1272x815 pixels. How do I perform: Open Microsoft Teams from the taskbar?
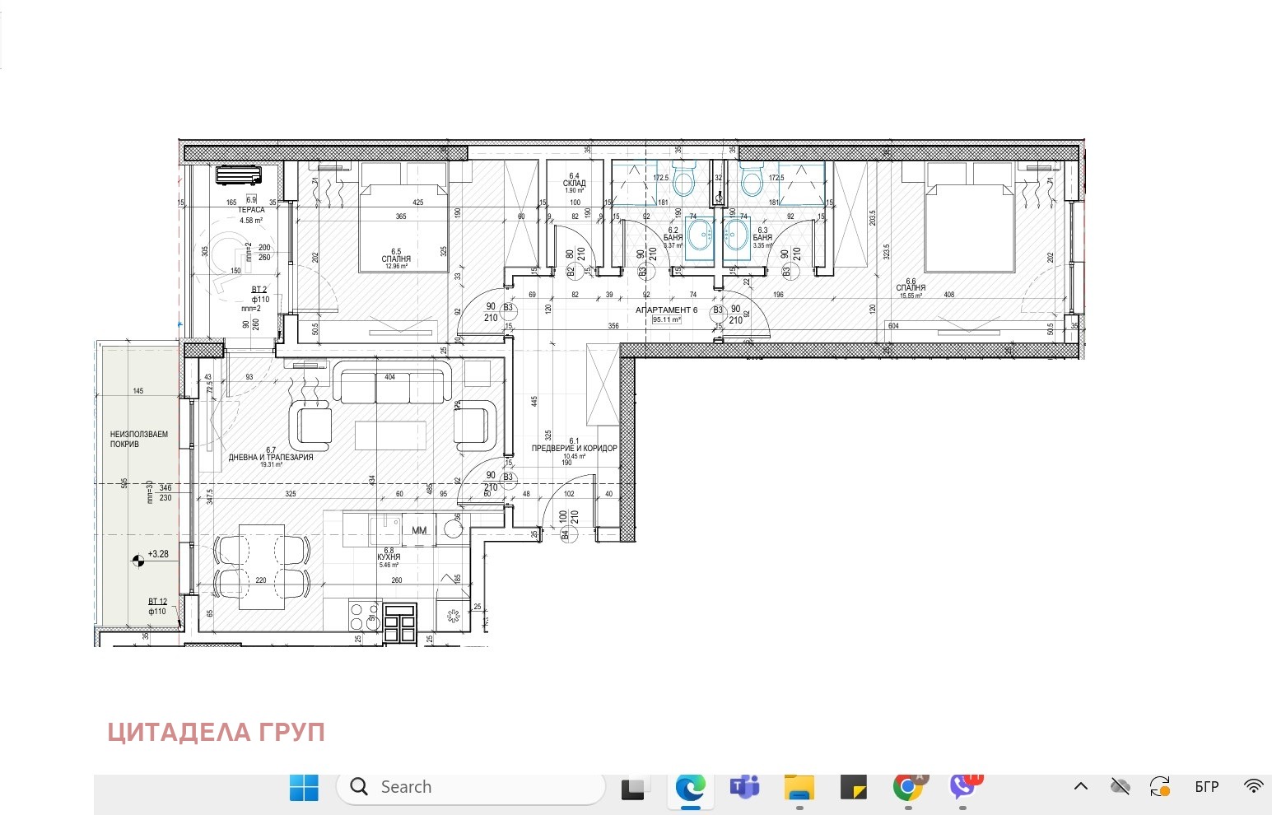point(744,788)
